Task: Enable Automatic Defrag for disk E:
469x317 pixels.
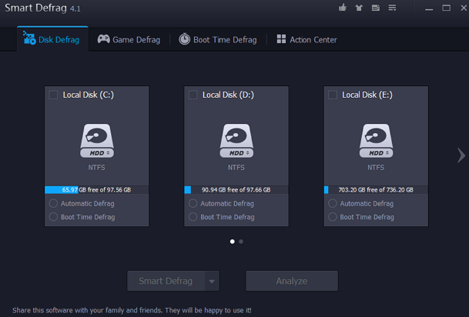Action: tap(333, 203)
